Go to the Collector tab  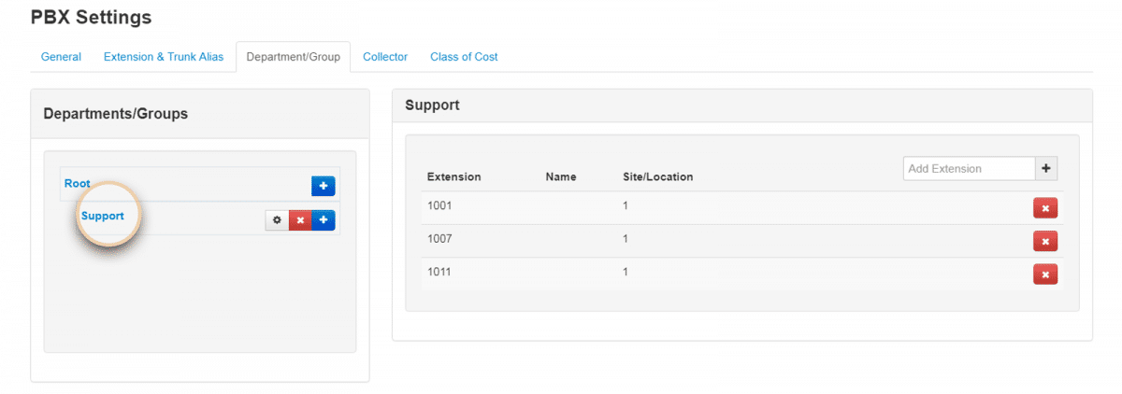385,57
